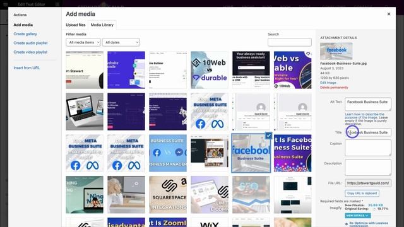
Task: Open the All media items dropdown
Action: 83,42
